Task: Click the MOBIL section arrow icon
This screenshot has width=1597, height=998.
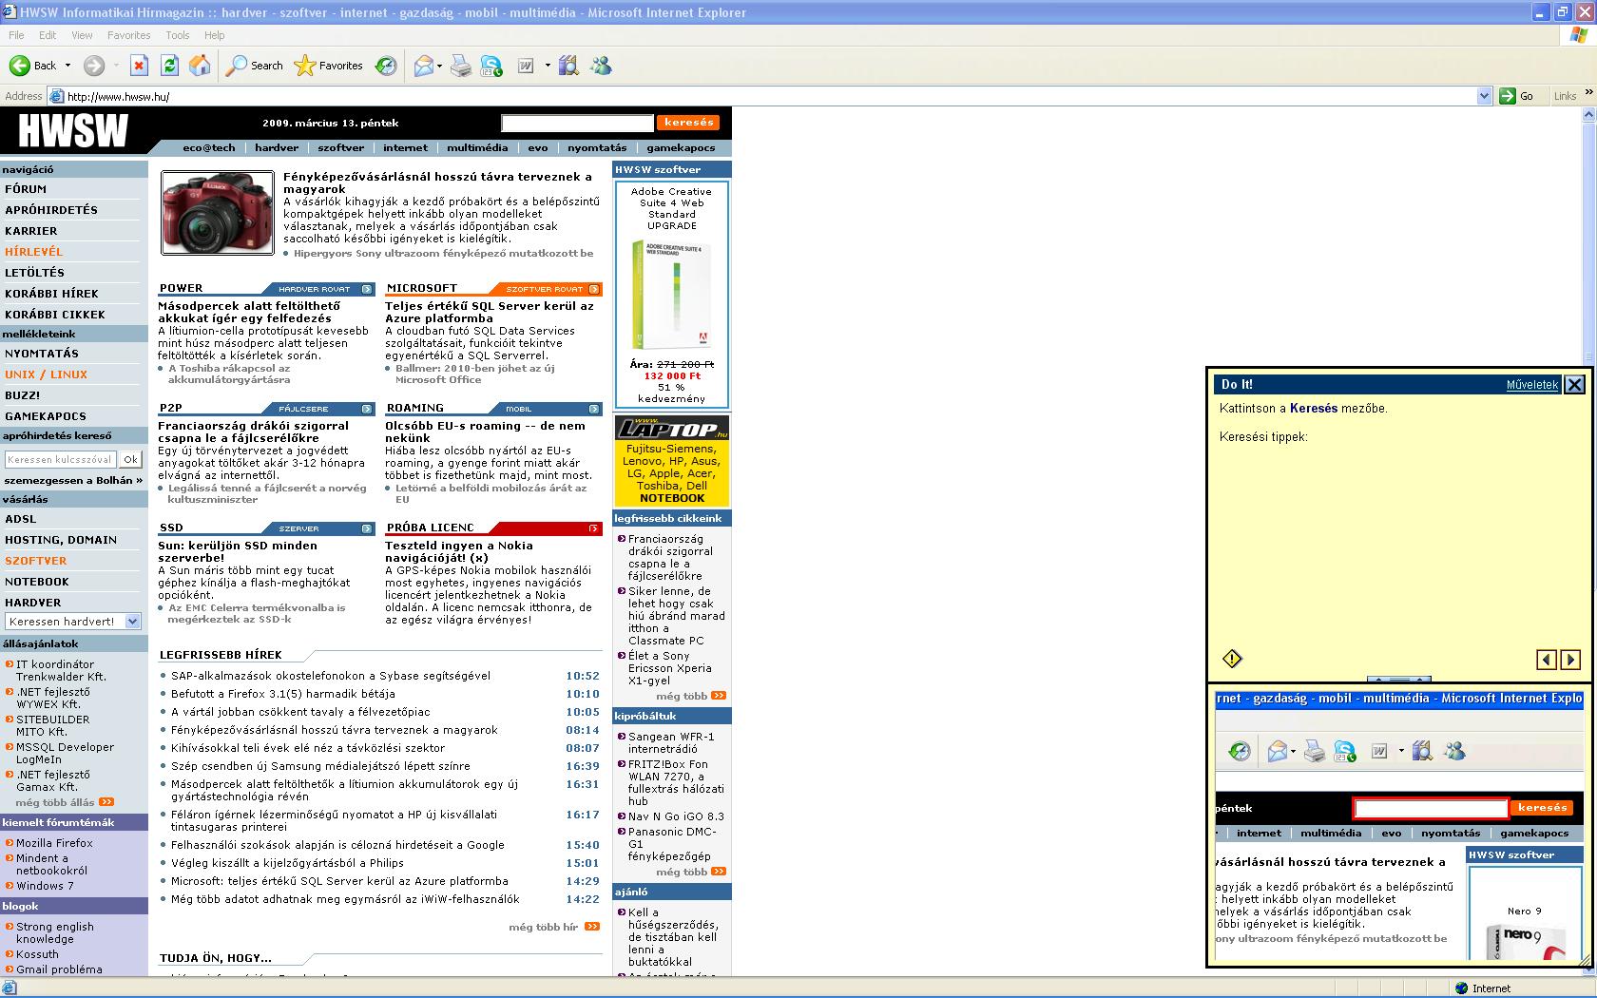Action: click(x=594, y=409)
